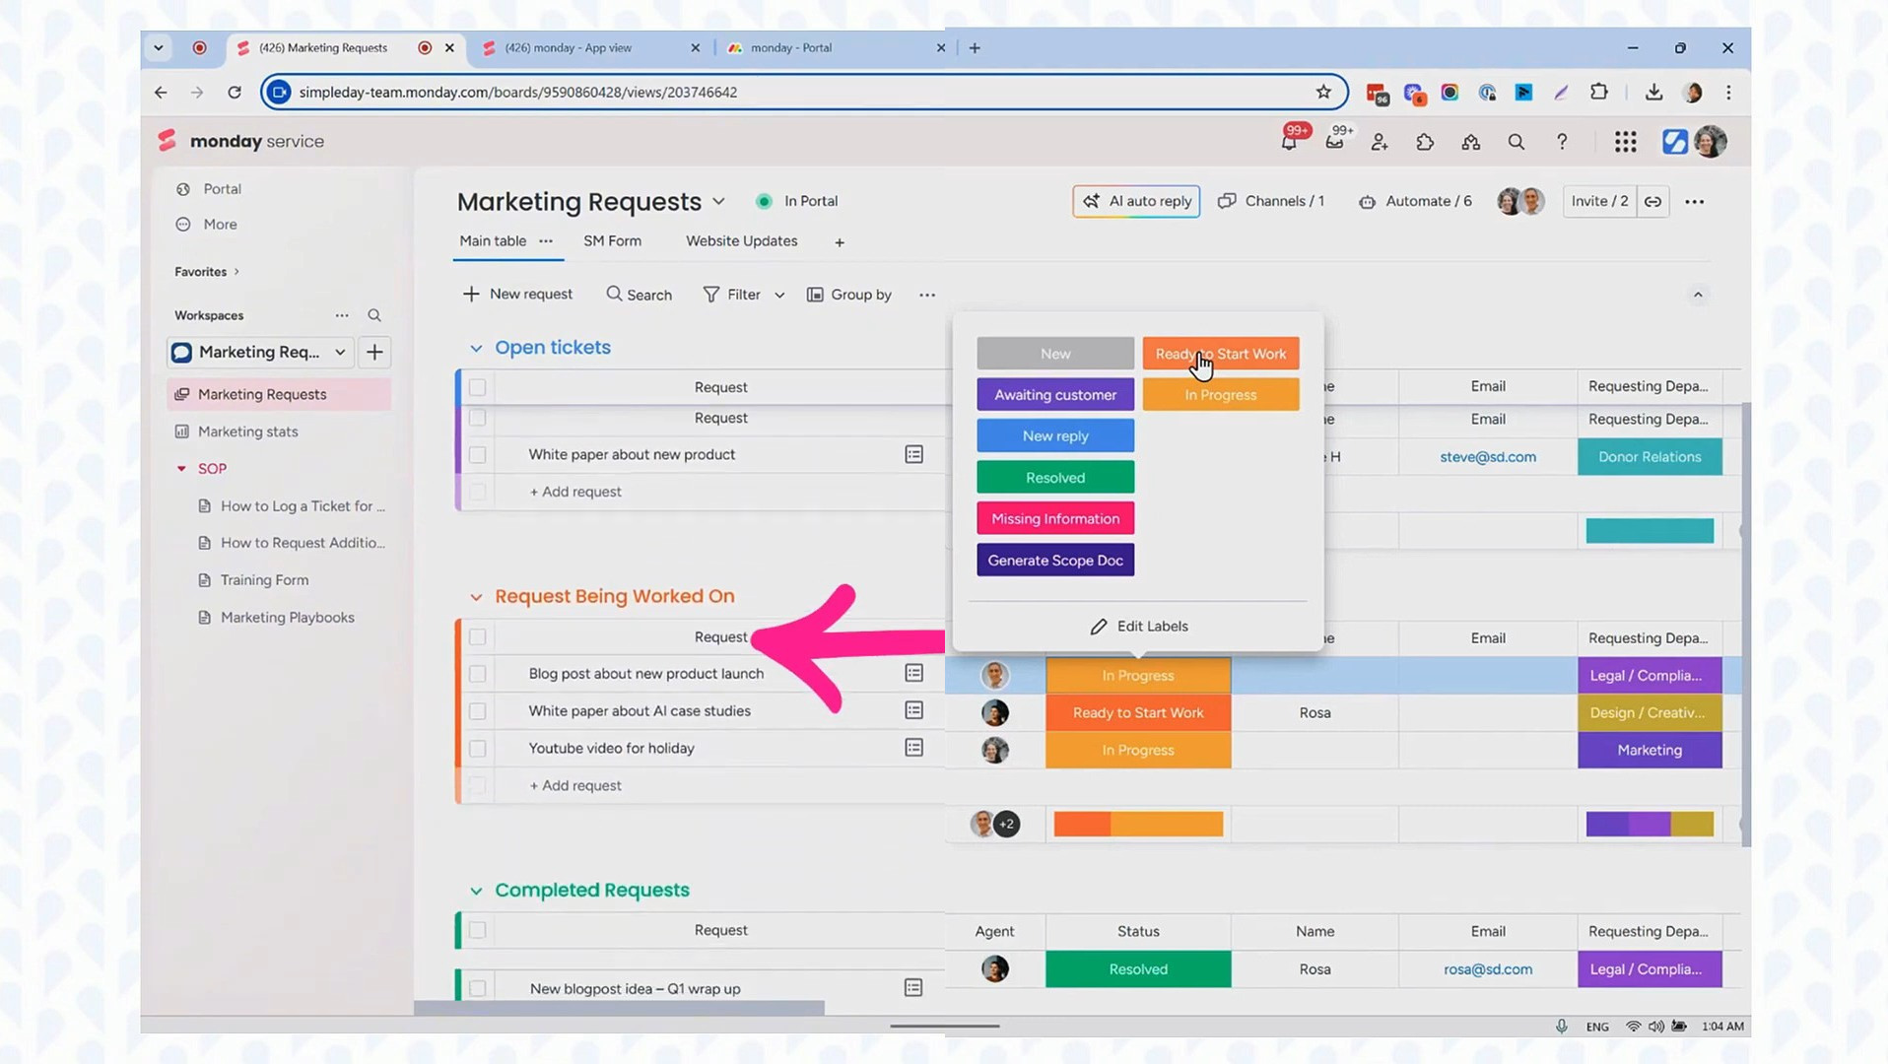Viewport: 1888px width, 1064px height.
Task: Open the Website Updates tab
Action: point(741,241)
